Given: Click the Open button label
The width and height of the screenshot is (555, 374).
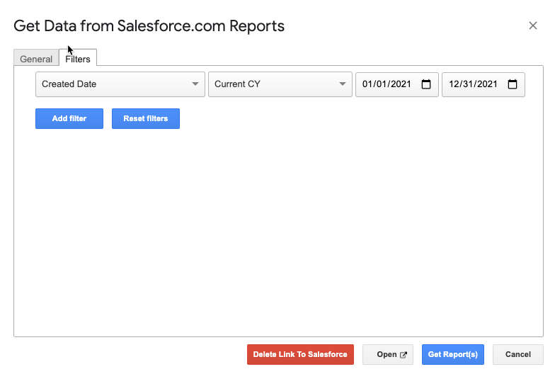Looking at the screenshot, I should pos(387,354).
